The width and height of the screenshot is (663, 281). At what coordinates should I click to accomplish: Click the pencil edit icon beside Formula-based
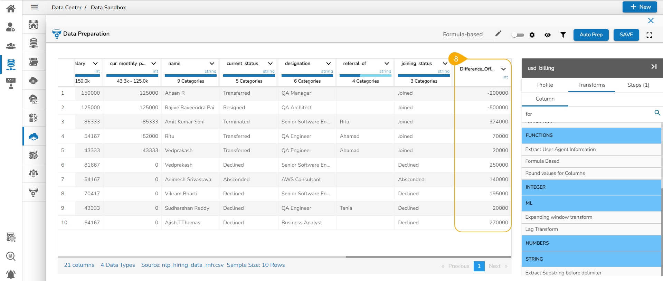(x=498, y=34)
